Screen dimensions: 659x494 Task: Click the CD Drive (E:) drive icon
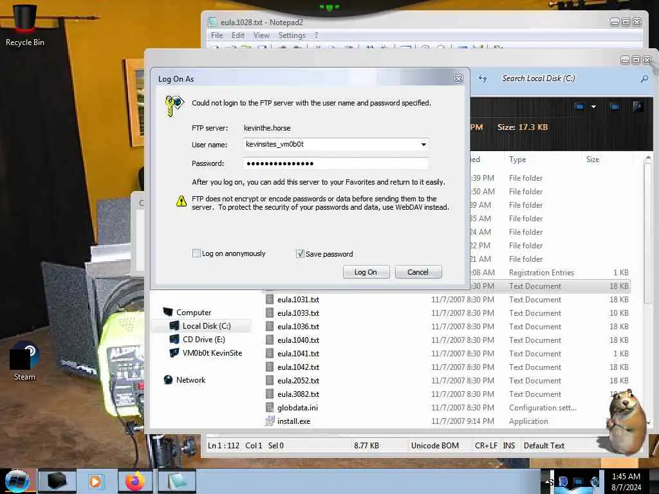click(174, 339)
